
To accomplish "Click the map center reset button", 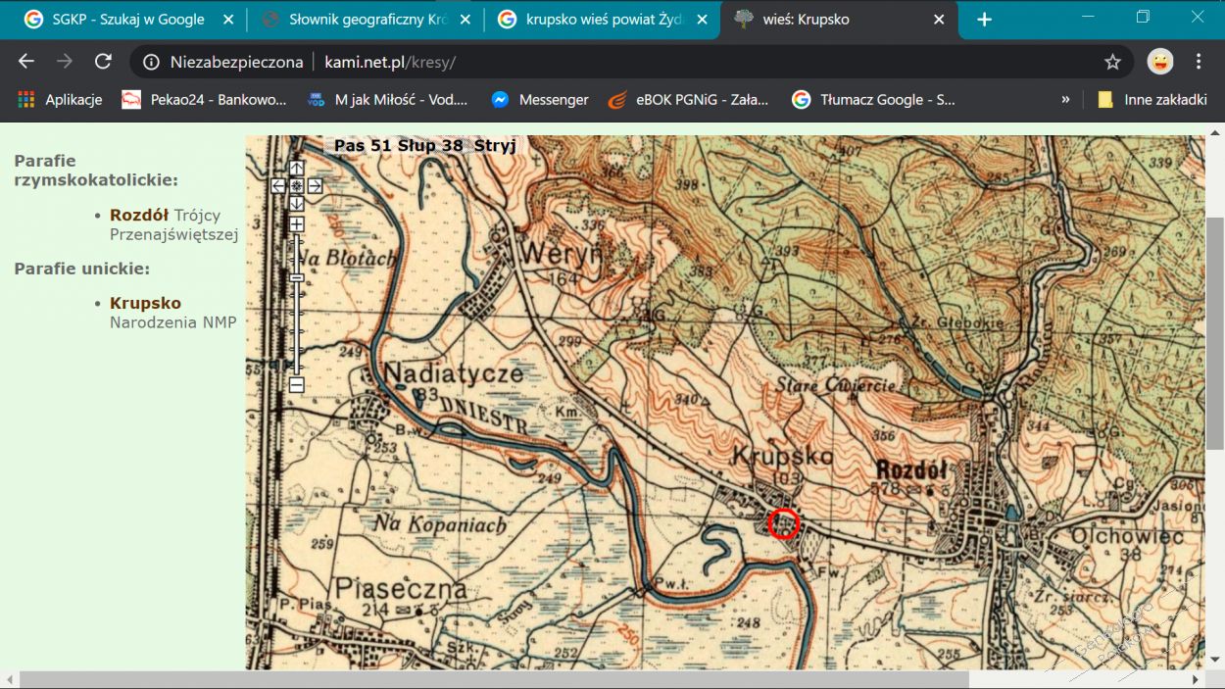I will (297, 185).
